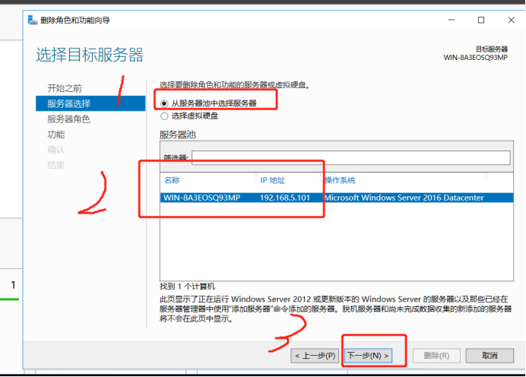The height and width of the screenshot is (377, 526).
Task: Minimize the wizard window
Action: [x=452, y=20]
